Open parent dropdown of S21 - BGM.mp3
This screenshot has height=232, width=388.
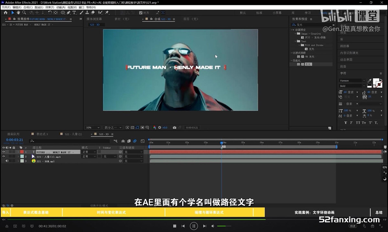tap(134, 161)
